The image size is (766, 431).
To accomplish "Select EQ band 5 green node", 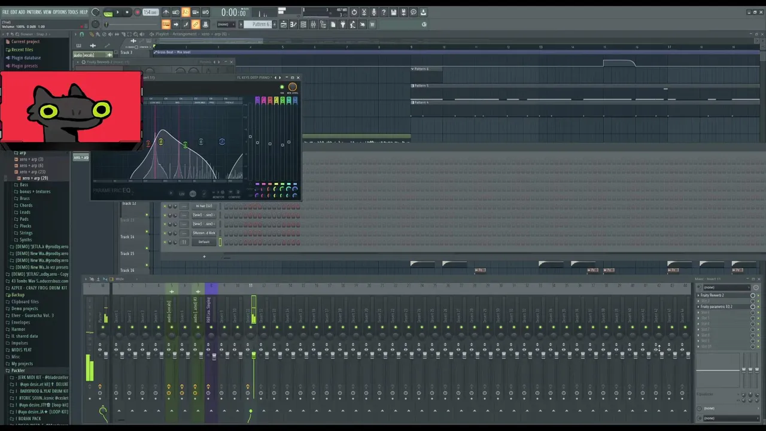I will point(185,145).
